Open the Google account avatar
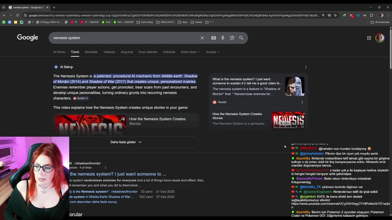 [380, 38]
